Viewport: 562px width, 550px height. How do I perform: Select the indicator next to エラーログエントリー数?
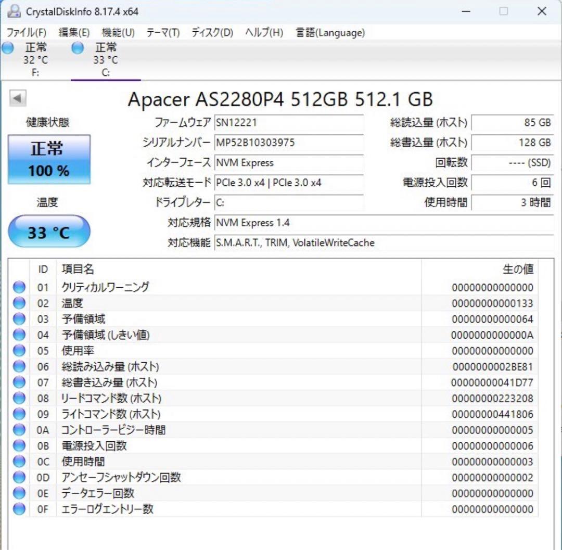click(x=19, y=509)
